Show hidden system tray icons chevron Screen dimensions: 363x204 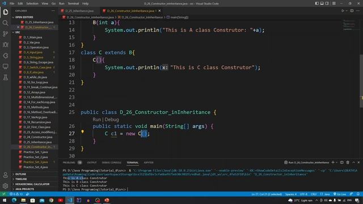316,200
